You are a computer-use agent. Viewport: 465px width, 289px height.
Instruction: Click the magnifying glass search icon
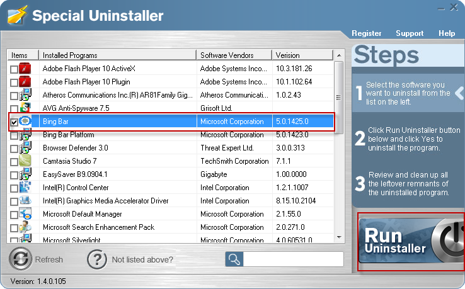pos(234,259)
